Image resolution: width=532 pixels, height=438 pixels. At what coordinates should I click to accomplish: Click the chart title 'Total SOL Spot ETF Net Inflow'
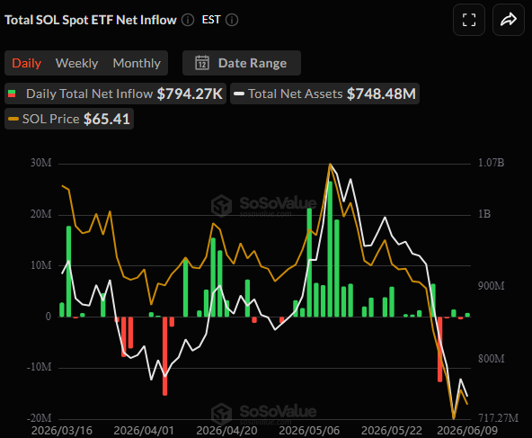(91, 20)
